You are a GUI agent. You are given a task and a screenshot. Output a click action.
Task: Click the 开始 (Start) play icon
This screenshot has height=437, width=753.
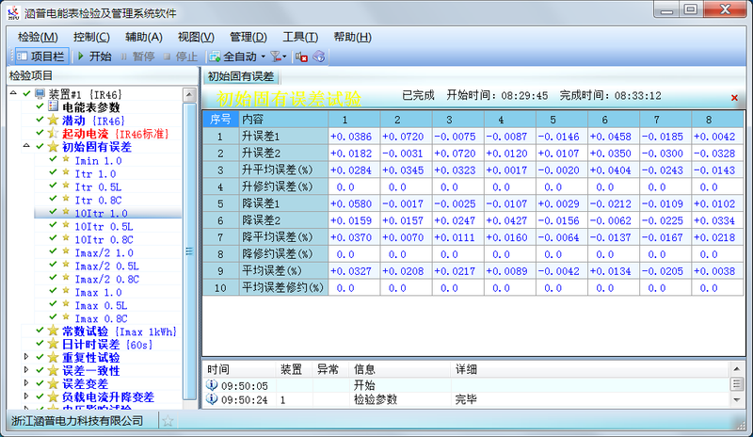[x=81, y=57]
